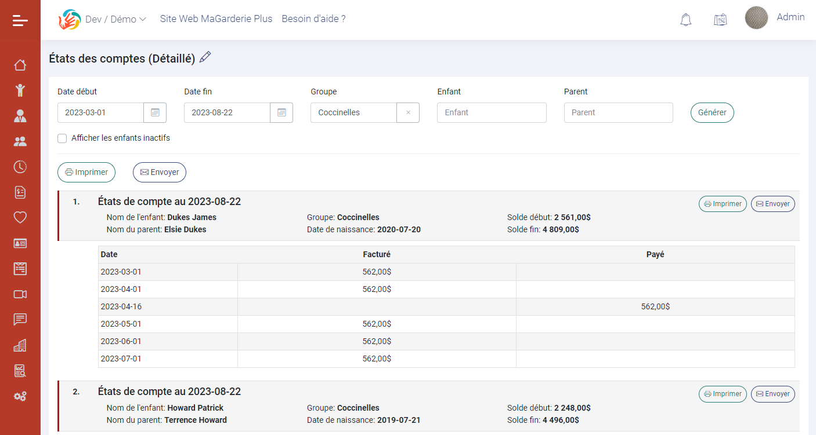Open the home icon in sidebar
The image size is (816, 435).
(x=20, y=65)
